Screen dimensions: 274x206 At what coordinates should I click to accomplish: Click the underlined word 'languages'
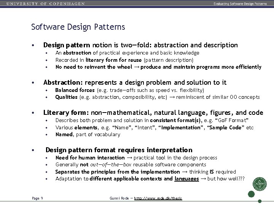tap(186, 179)
